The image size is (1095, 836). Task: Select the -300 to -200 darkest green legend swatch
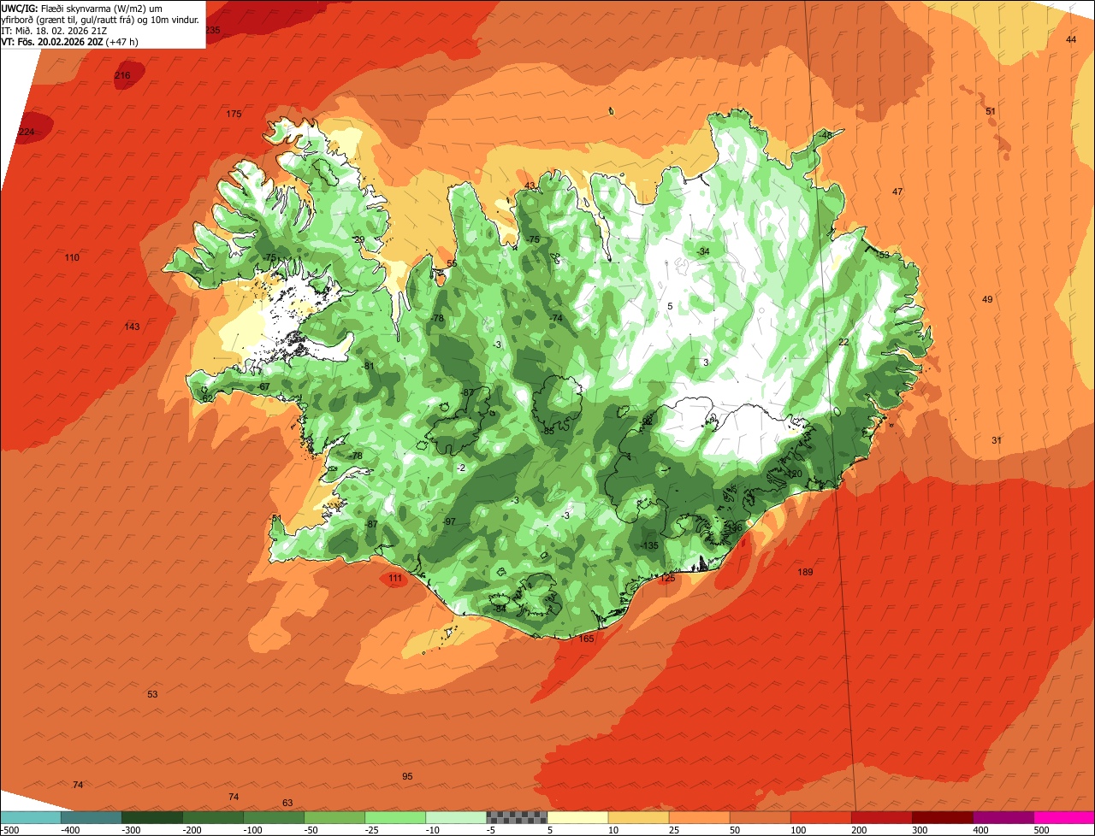tap(152, 817)
